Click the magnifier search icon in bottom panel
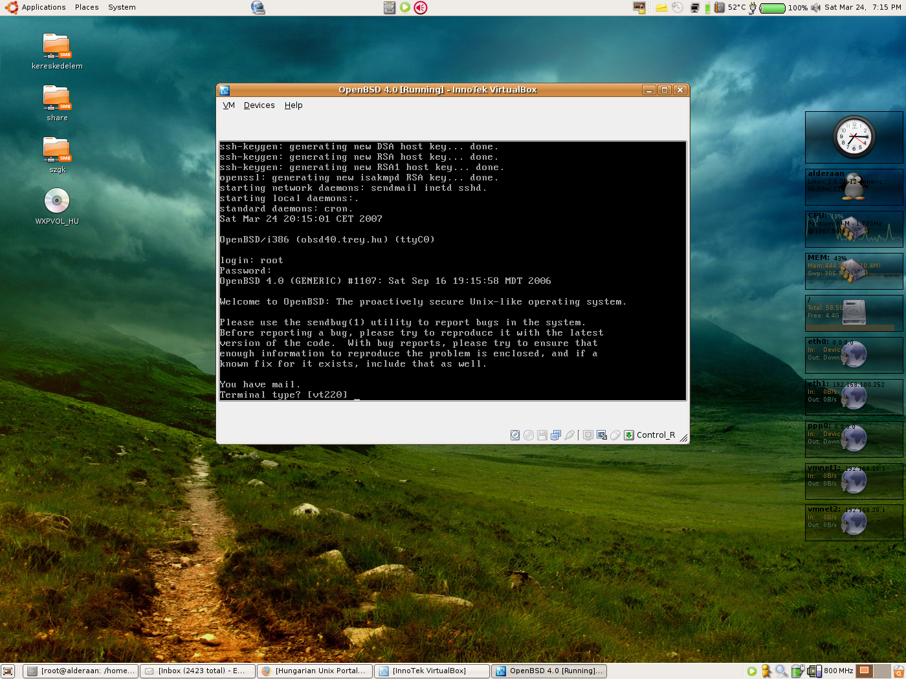This screenshot has width=906, height=679. point(782,671)
